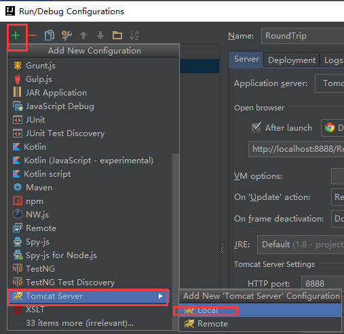Viewport: 344px width, 334px height.
Task: Select Kotlin (JavaScript - experimental) entry
Action: pyautogui.click(x=90, y=161)
